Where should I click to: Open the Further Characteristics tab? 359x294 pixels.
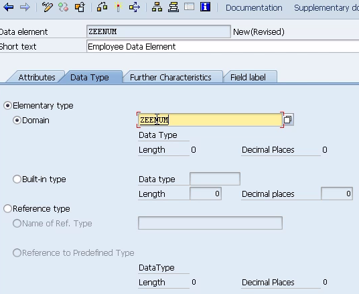171,78
